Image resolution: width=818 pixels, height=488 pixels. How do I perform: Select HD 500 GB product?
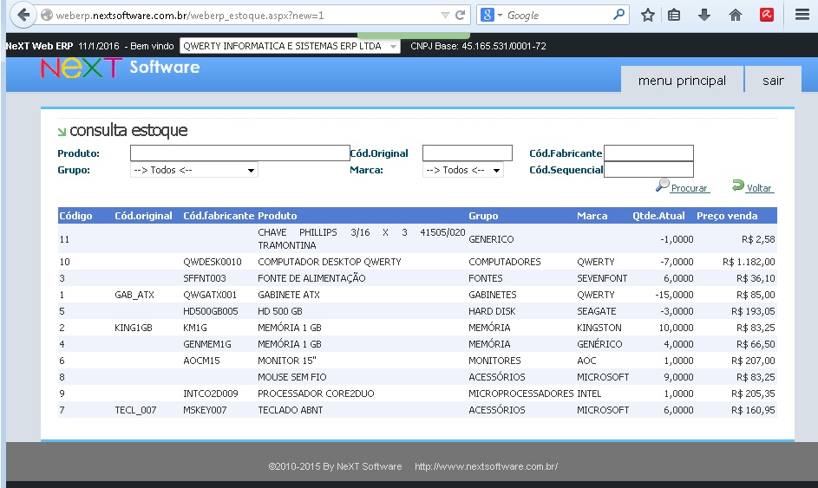(x=280, y=311)
